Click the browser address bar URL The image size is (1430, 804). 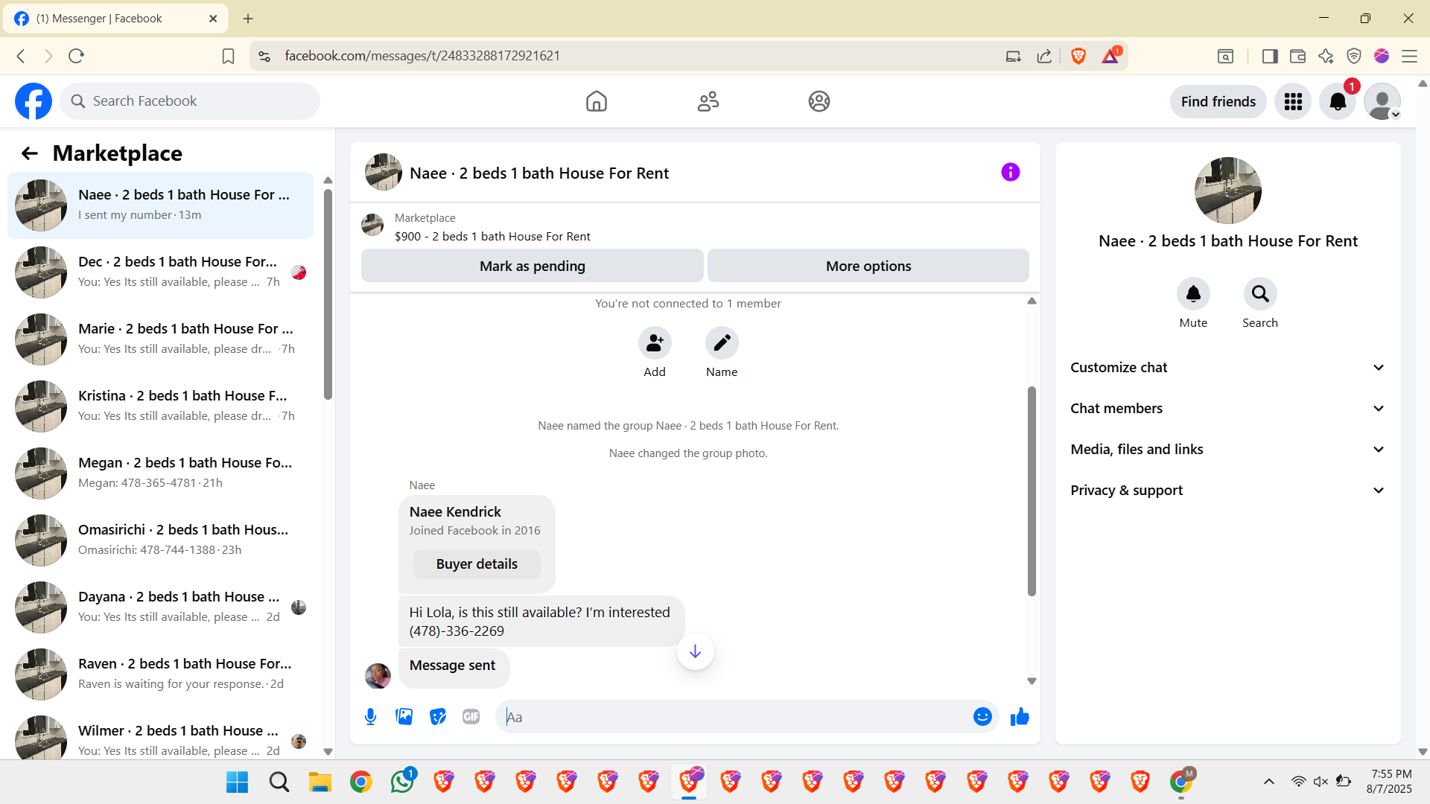click(422, 56)
